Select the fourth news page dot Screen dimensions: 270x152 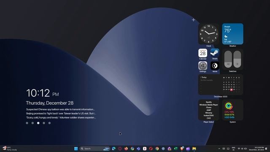coord(44,123)
